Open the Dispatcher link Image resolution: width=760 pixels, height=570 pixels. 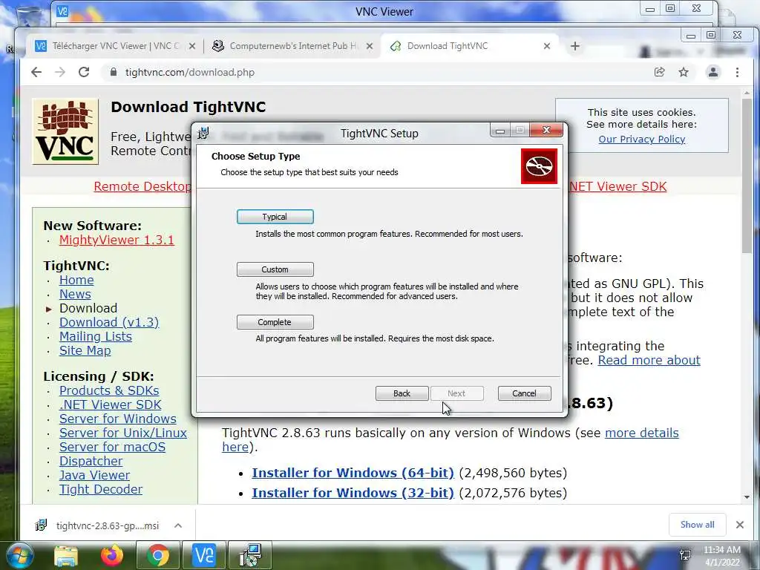coord(91,461)
